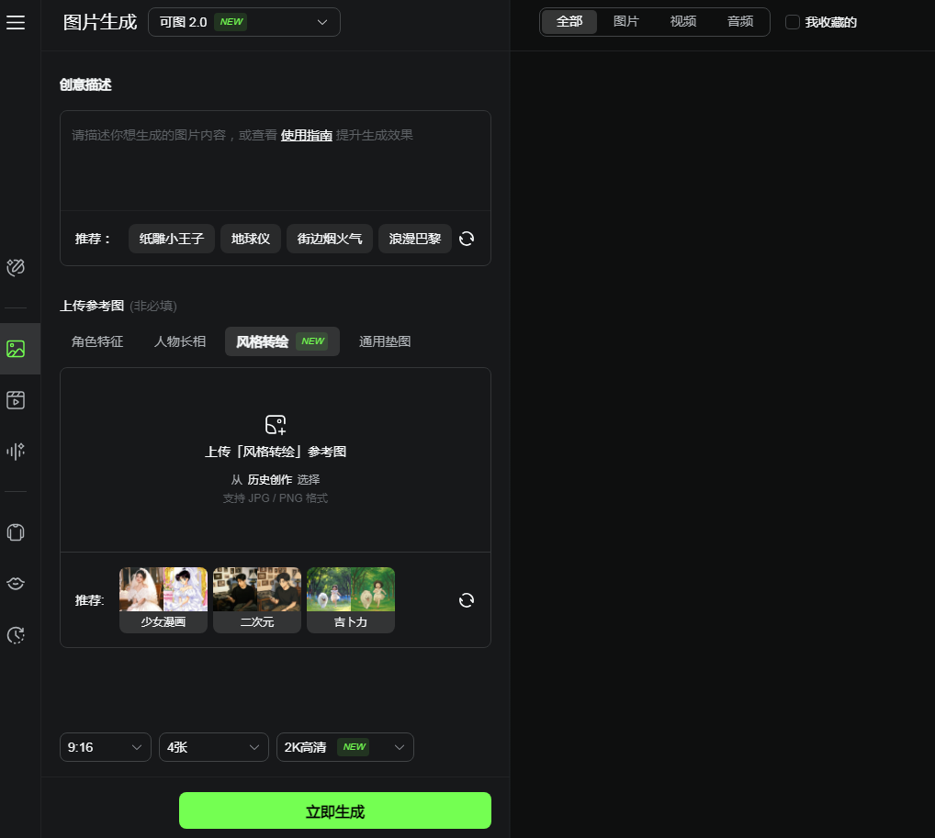Open the hamburger menu at top left
The height and width of the screenshot is (838, 935).
16,22
